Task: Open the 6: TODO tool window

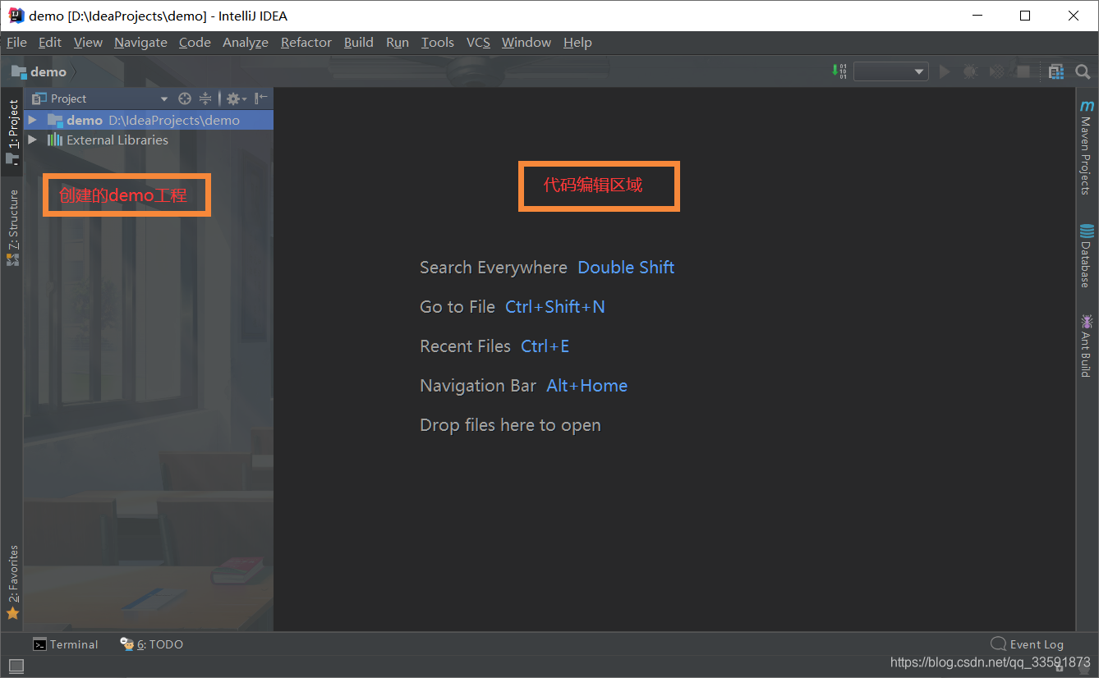Action: [152, 644]
